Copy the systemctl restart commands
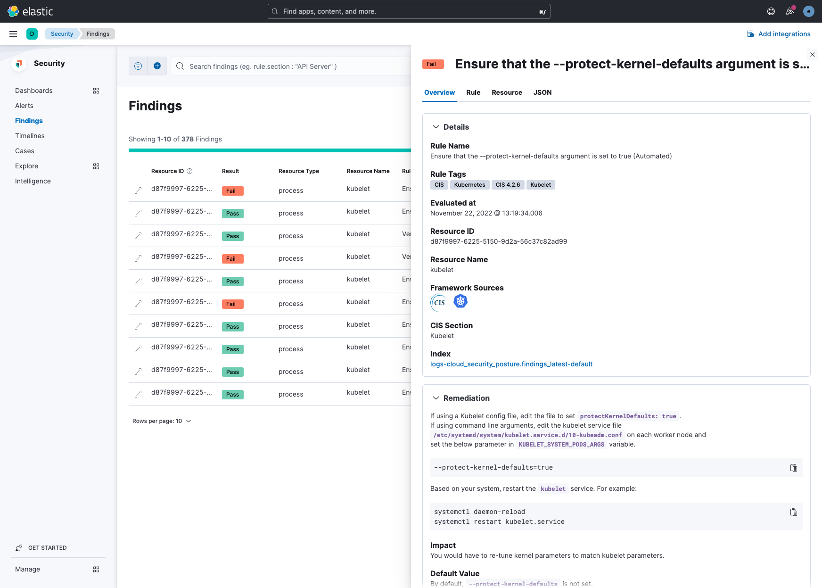This screenshot has width=822, height=588. tap(794, 512)
